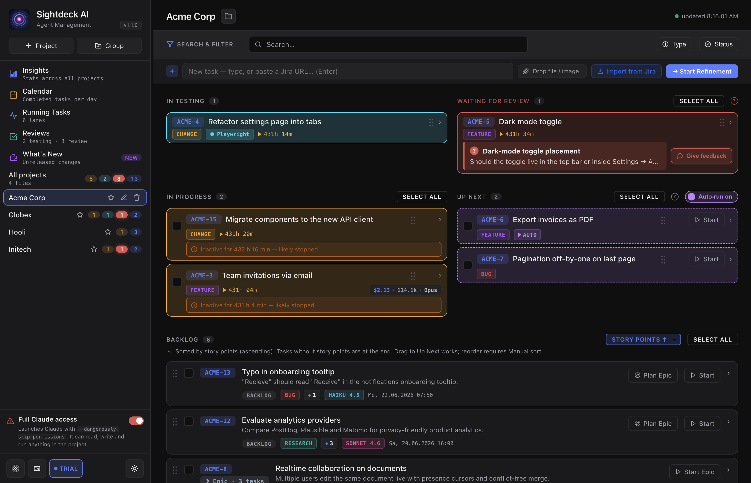Click the TRIAL badge button
Image resolution: width=751 pixels, height=483 pixels.
coord(66,469)
